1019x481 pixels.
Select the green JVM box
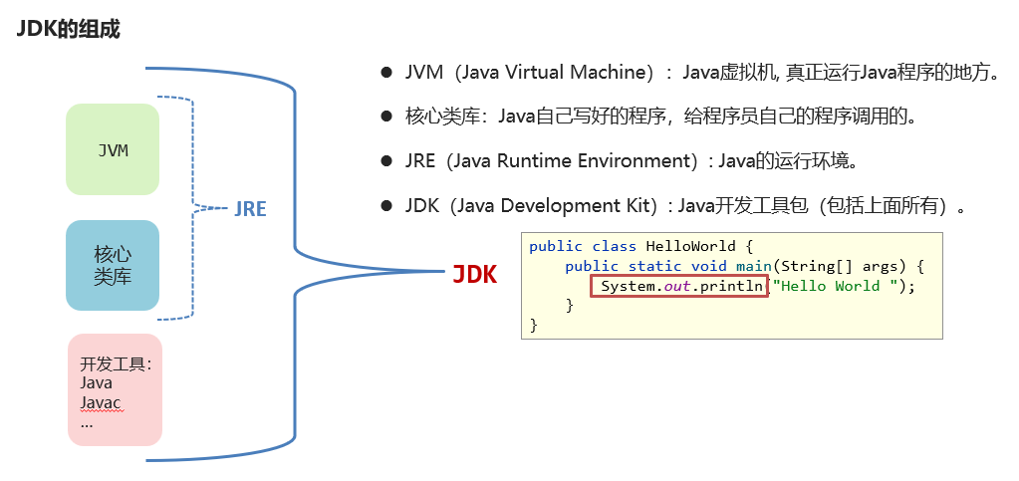tap(113, 150)
